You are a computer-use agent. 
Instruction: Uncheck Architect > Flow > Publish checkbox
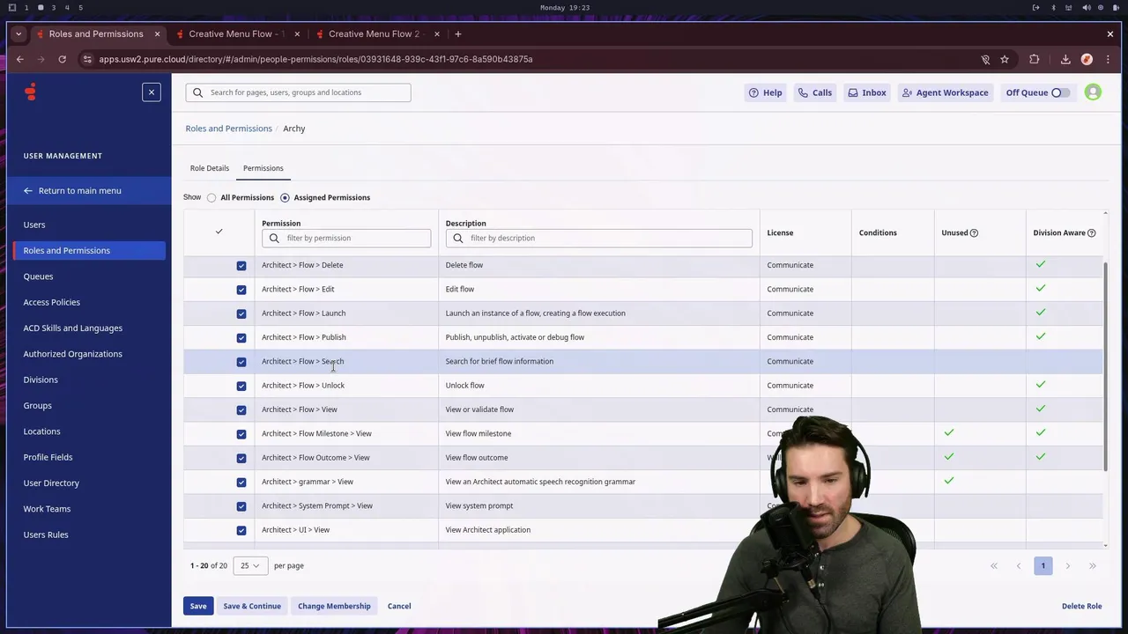(241, 337)
